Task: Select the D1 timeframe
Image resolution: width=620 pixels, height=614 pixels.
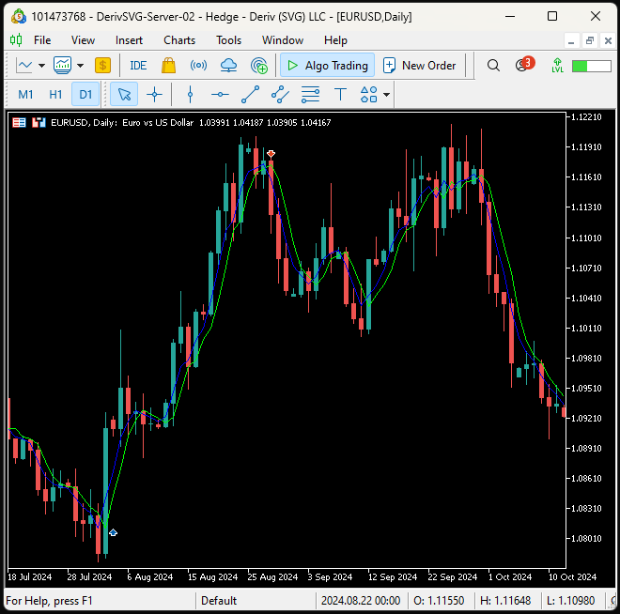Action: click(x=85, y=95)
